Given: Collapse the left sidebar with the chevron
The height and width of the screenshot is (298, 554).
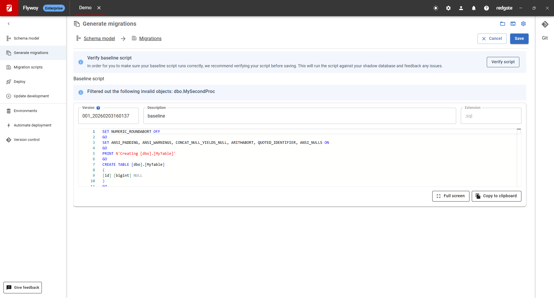Looking at the screenshot, I should click(9, 24).
